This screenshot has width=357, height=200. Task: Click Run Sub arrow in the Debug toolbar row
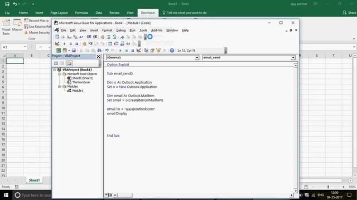(x=65, y=43)
